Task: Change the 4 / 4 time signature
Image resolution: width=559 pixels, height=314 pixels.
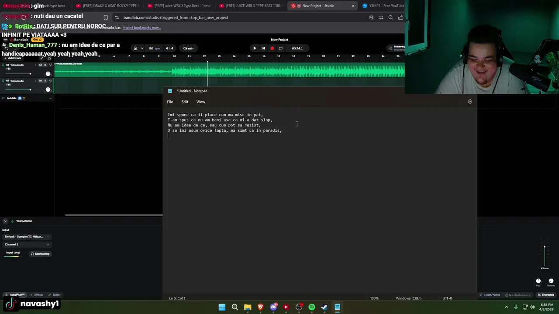Action: coord(169,48)
